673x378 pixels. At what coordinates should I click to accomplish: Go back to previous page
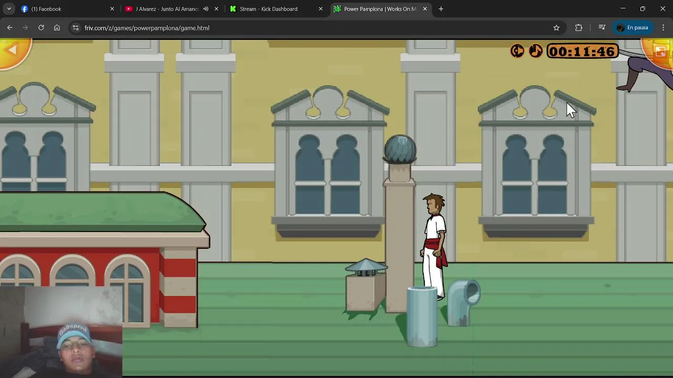pyautogui.click(x=10, y=28)
